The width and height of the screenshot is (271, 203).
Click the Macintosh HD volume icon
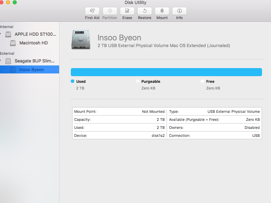[x=13, y=43]
